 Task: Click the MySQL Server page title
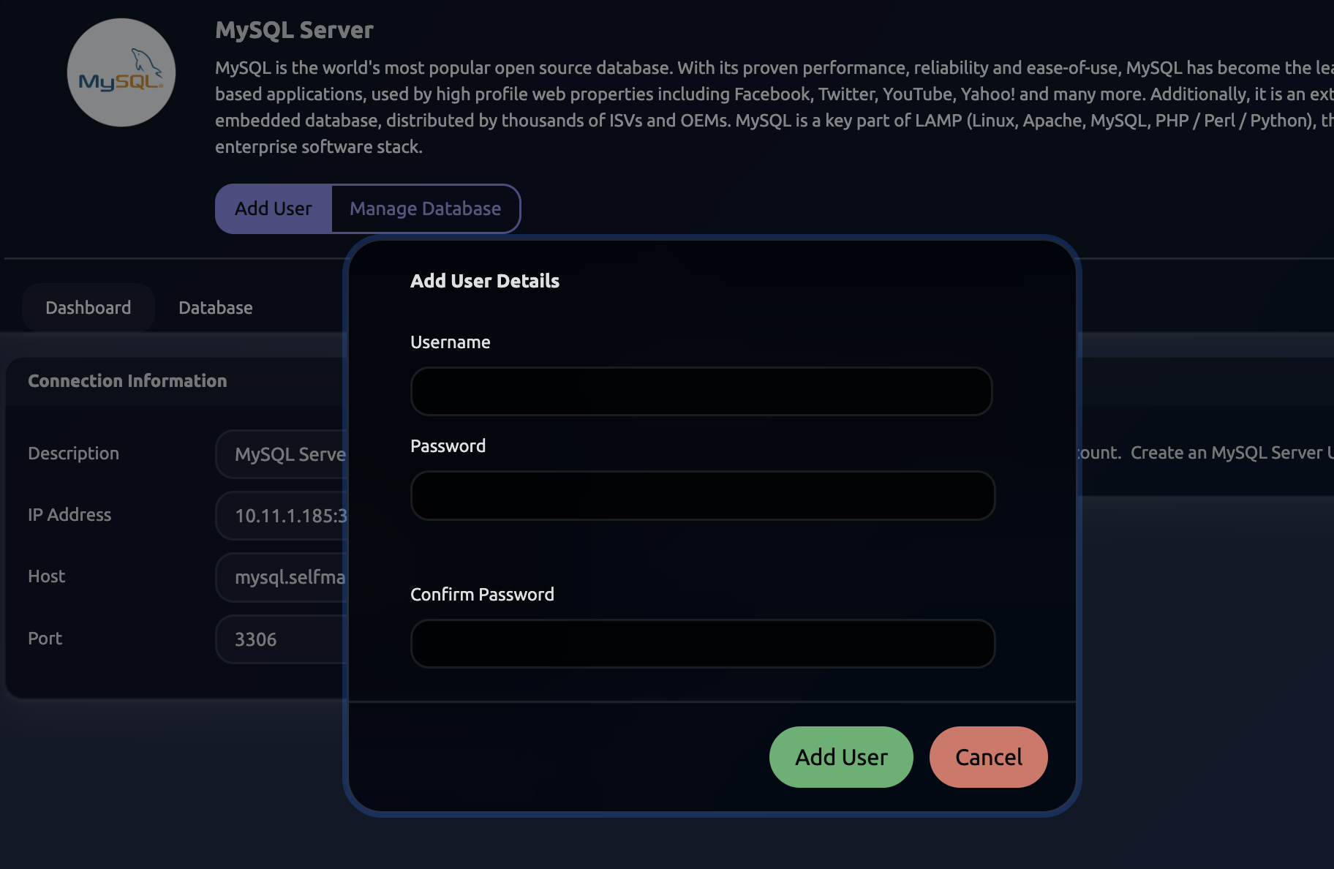coord(294,30)
